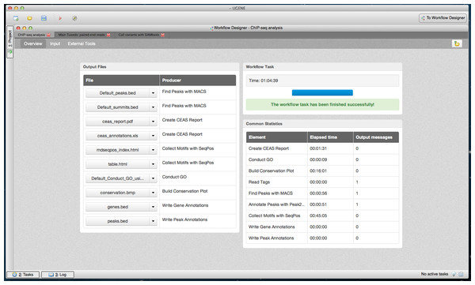Run workflow with the red play icon

60,18
